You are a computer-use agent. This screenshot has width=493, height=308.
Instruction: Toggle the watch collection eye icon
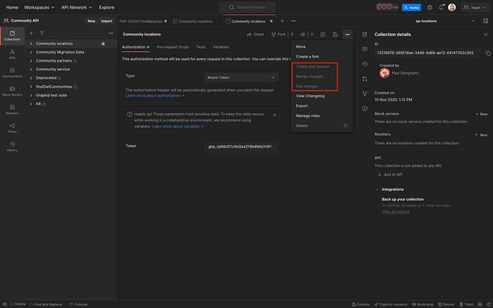[x=303, y=35]
